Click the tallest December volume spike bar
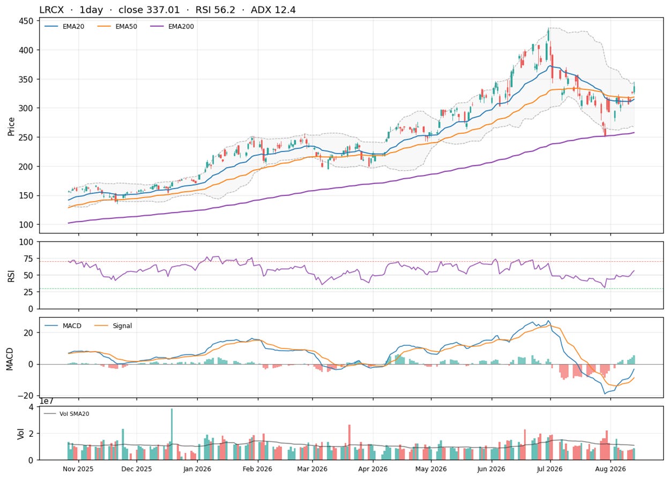The image size is (669, 478). 172,434
